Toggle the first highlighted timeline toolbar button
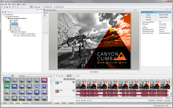This screenshot has width=173, height=108. pos(68,76)
